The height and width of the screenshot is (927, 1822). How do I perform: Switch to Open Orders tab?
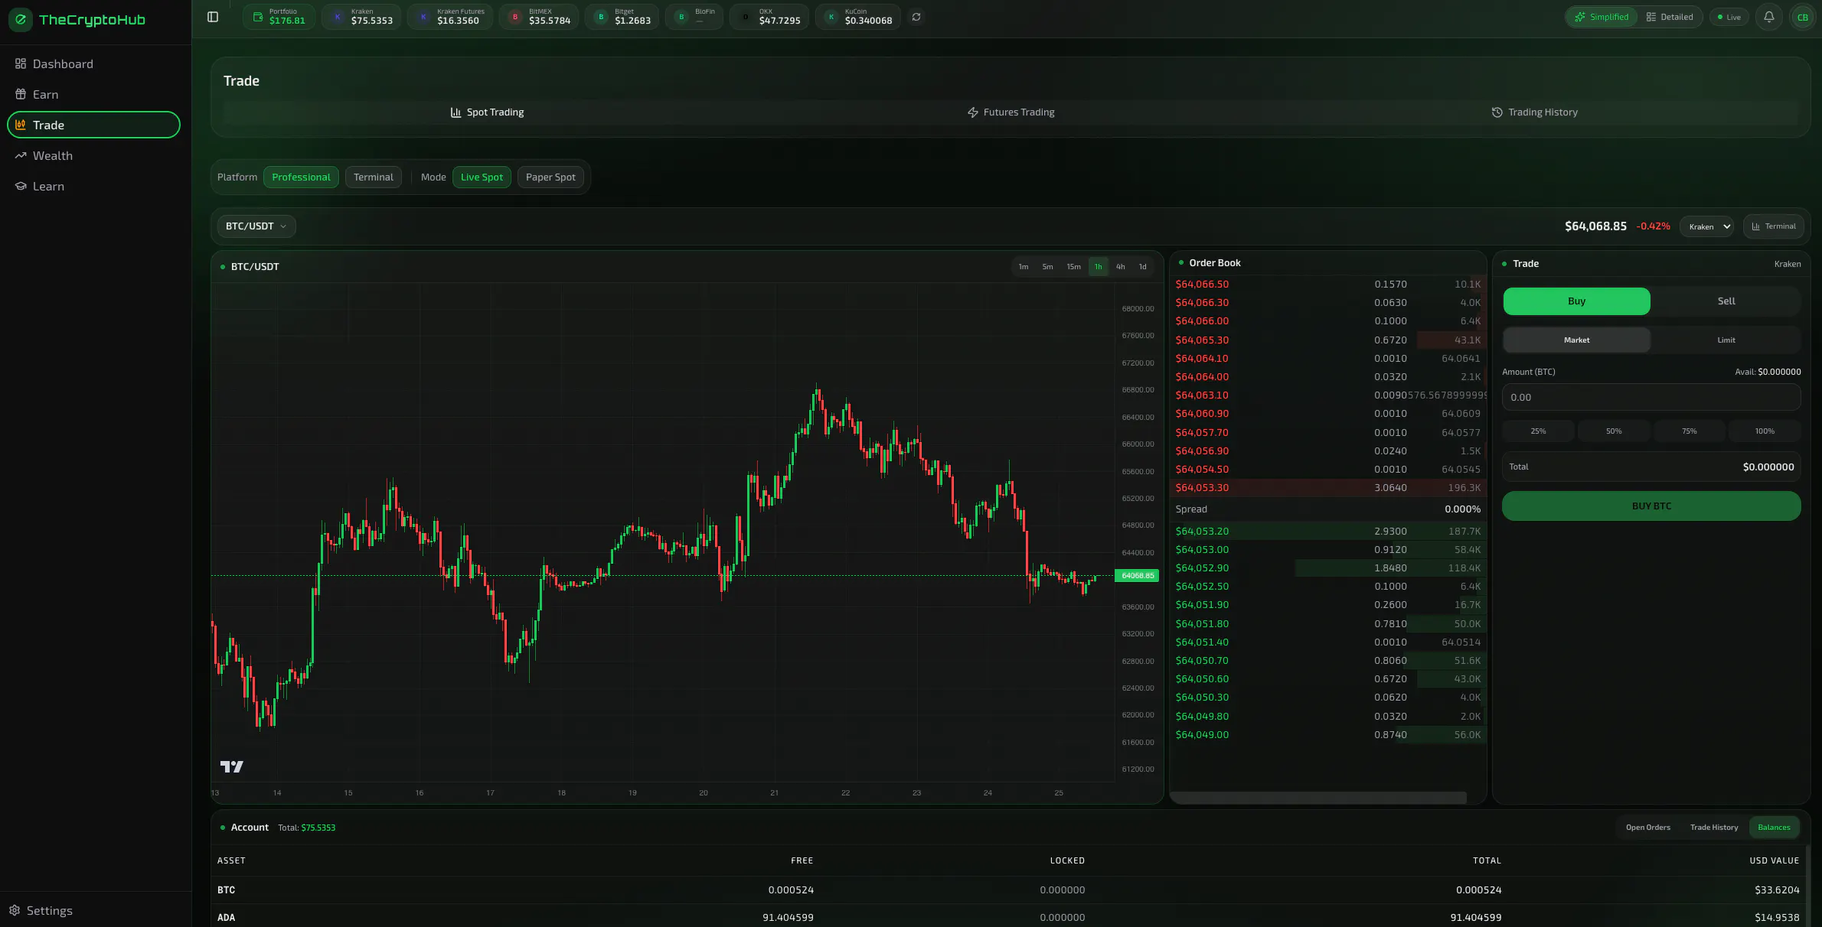(x=1647, y=828)
